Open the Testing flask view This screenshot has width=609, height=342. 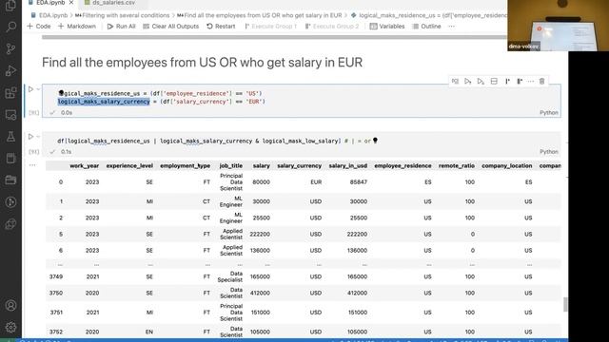pos(10,137)
